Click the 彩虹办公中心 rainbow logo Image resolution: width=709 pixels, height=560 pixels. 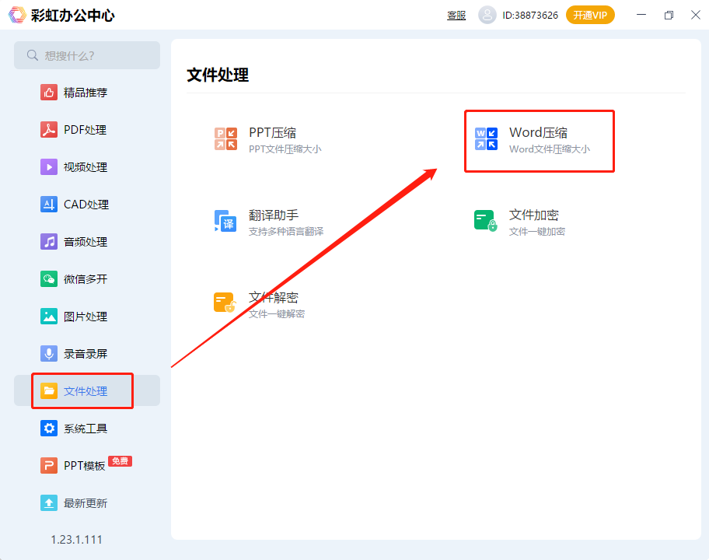coord(18,15)
